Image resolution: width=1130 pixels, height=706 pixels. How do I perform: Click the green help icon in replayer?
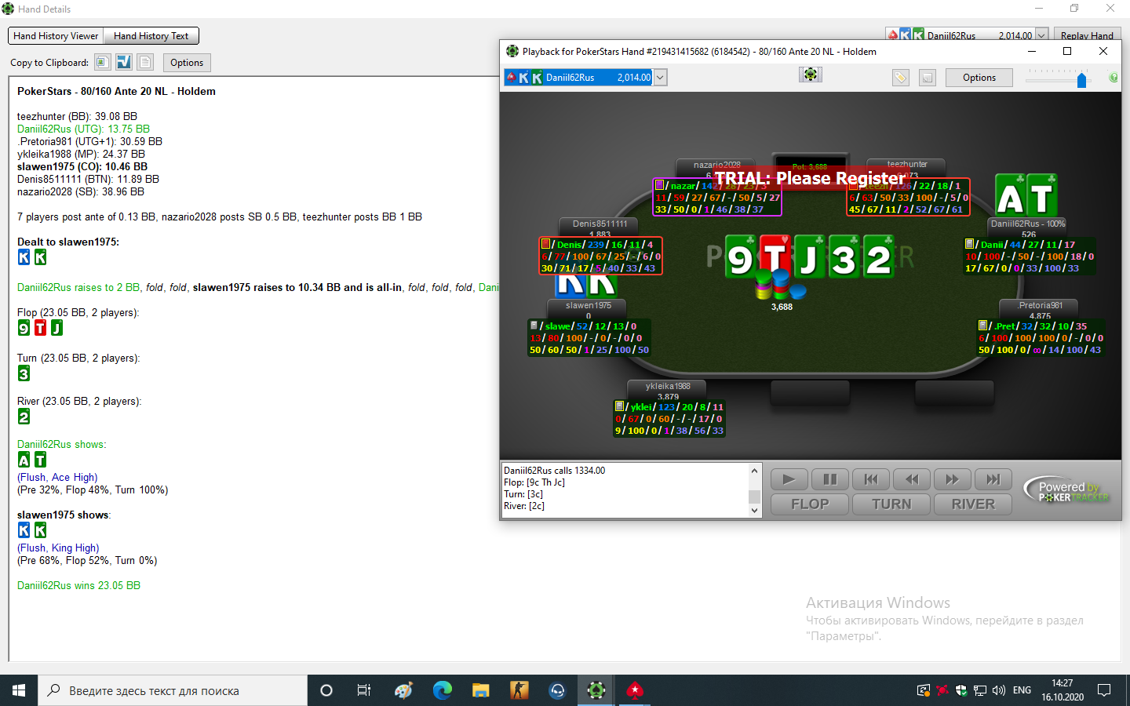tap(1113, 78)
